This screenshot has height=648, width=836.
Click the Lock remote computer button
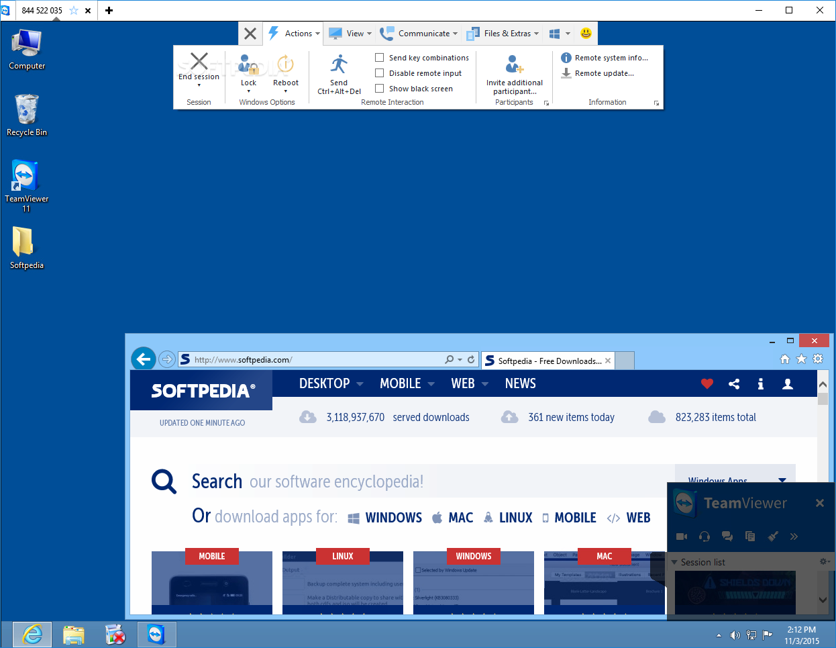point(248,73)
